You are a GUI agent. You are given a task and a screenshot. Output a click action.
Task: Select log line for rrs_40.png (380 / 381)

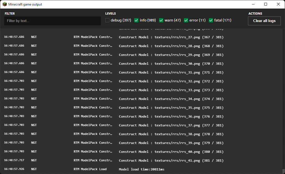click(x=141, y=151)
